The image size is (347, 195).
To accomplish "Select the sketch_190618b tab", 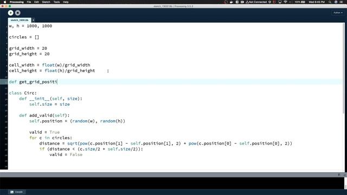I will point(20,20).
